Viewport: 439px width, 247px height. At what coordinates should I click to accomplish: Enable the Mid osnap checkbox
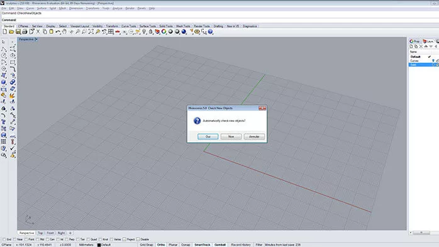[x=38, y=239]
